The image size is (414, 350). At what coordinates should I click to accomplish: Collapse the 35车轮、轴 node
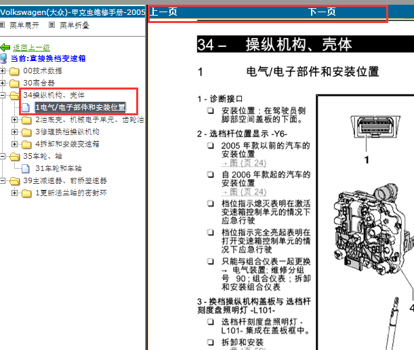(x=3, y=156)
